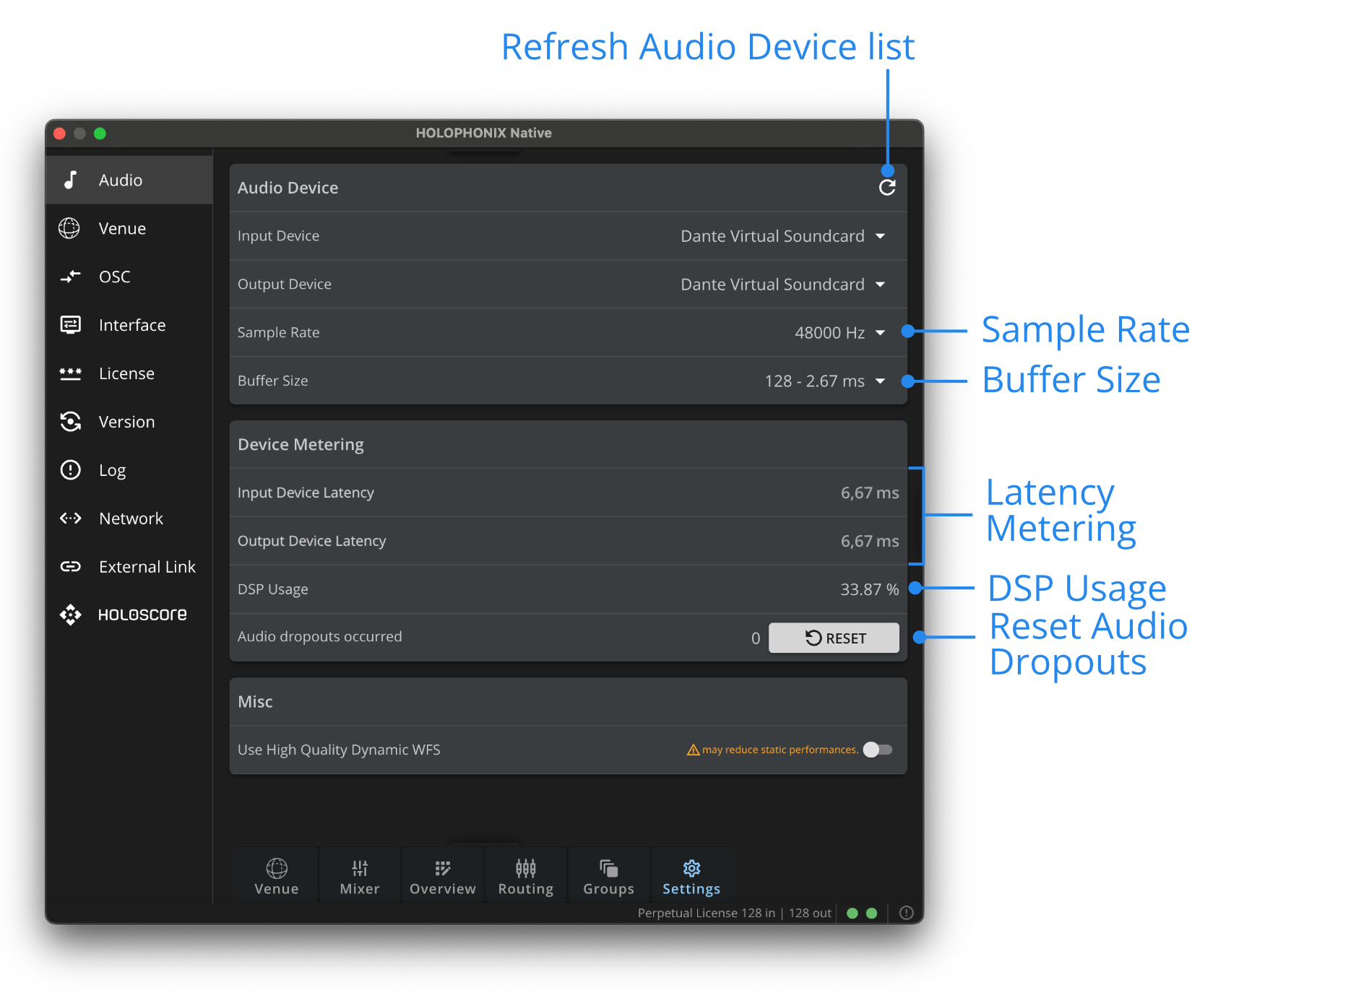
Task: Switch to the Routing tab
Action: (525, 876)
